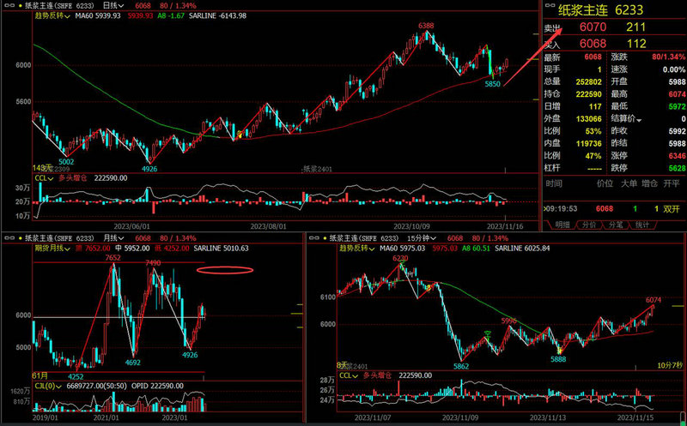
Task: Switch to the 明细 tab
Action: tap(561, 225)
